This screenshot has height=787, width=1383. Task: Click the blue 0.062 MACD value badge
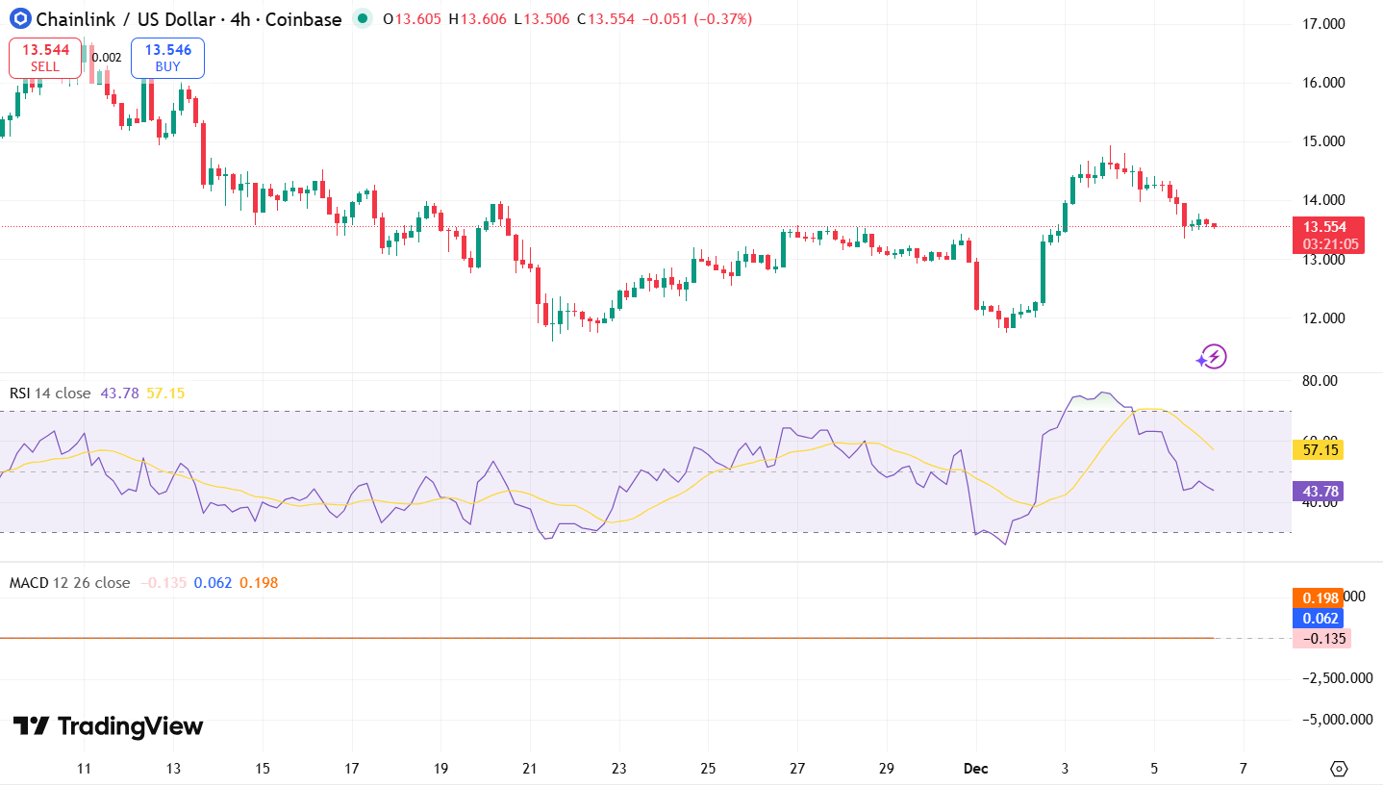[x=1319, y=619]
